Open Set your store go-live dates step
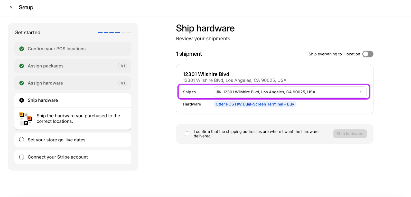 (57, 140)
